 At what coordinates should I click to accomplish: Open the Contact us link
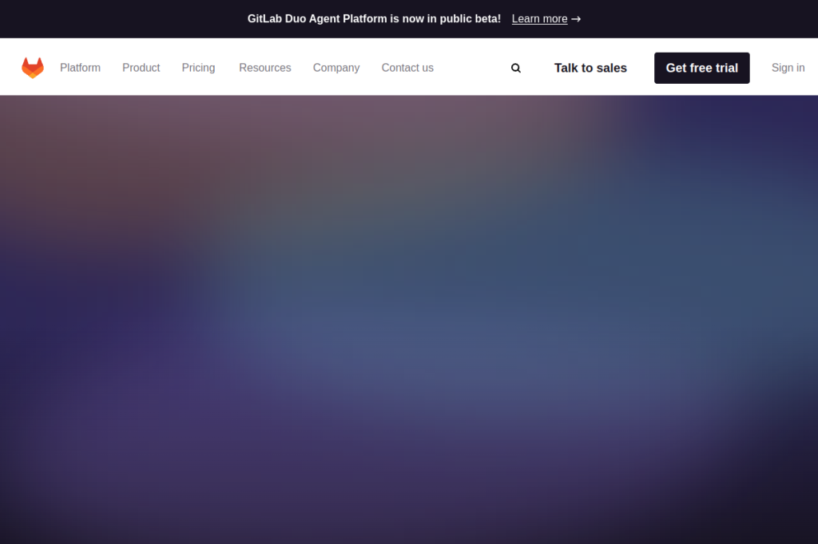tap(407, 68)
